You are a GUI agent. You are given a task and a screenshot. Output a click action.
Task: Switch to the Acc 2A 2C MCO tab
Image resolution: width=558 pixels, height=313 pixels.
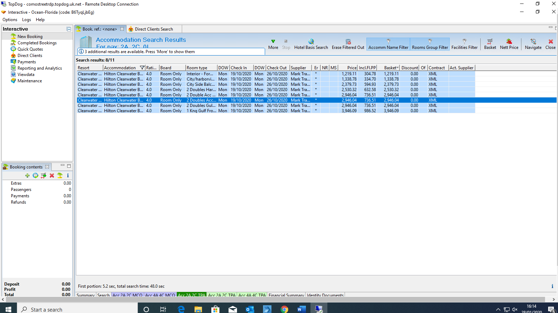pyautogui.click(x=127, y=295)
